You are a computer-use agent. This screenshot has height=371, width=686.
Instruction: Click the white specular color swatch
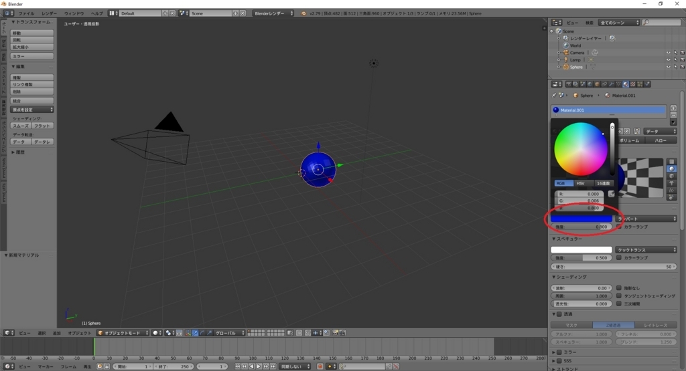click(x=581, y=249)
